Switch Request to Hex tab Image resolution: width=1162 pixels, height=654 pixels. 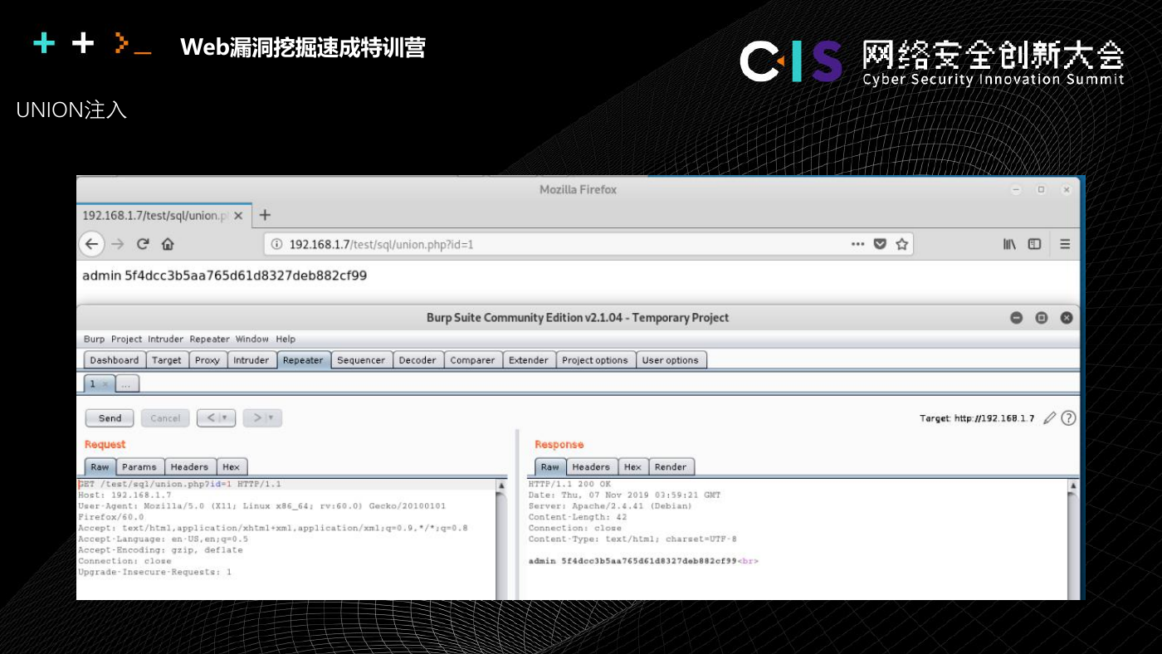[x=232, y=467]
